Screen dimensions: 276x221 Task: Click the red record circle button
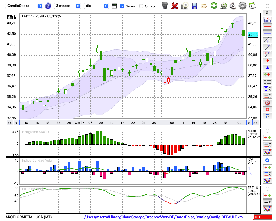pos(267,109)
